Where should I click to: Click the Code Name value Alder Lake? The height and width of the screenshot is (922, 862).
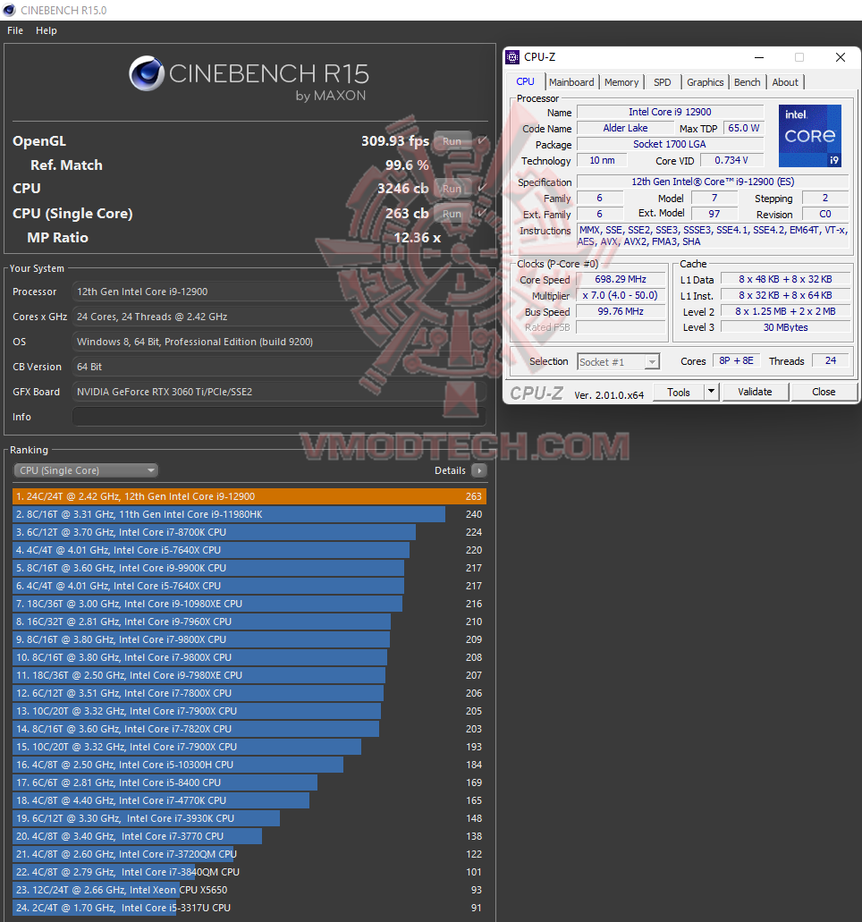click(x=625, y=128)
